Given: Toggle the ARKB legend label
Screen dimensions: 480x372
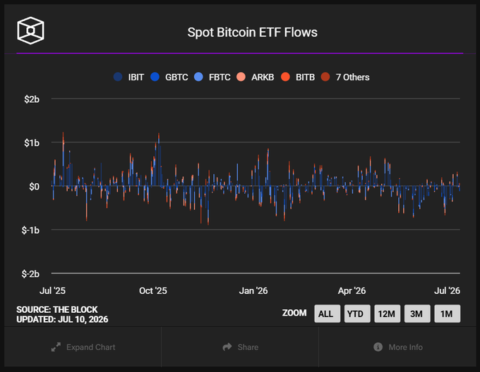Looking at the screenshot, I should [263, 77].
